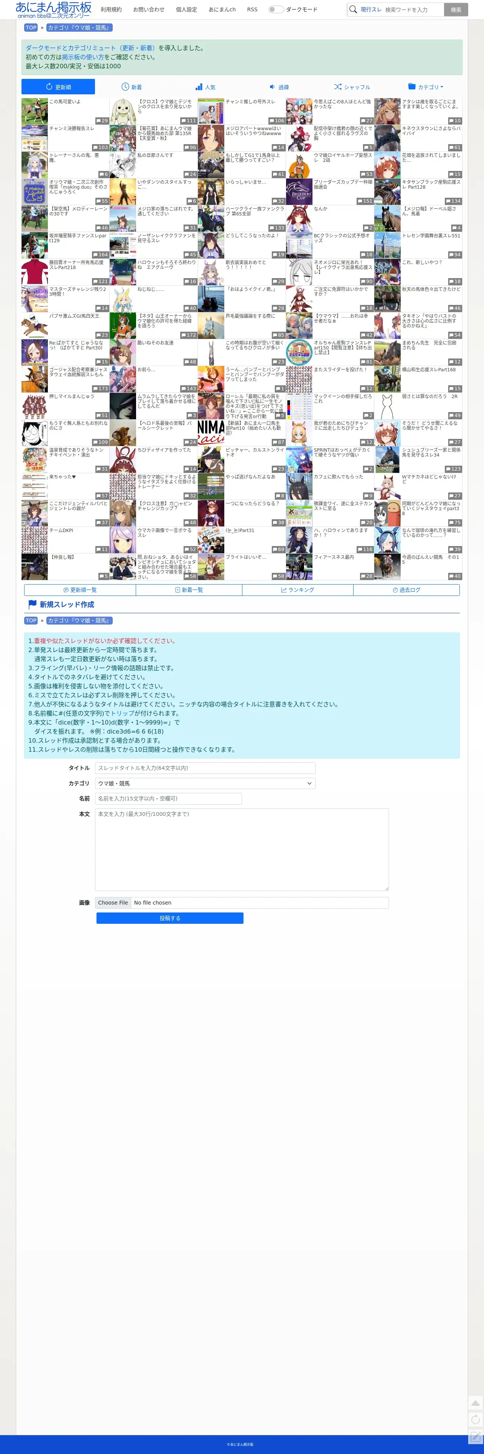Click the refresh icon on 更新順 tab
Screen dimensions: 484x1454
click(x=49, y=87)
